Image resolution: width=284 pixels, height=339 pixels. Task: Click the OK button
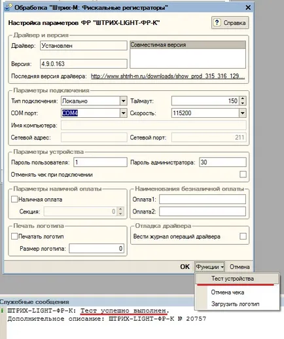pos(185,267)
